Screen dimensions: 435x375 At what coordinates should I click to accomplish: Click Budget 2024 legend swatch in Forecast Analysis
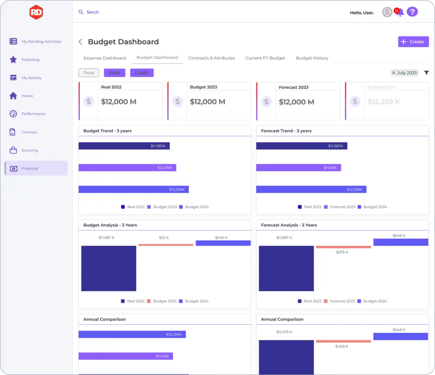[359, 301]
